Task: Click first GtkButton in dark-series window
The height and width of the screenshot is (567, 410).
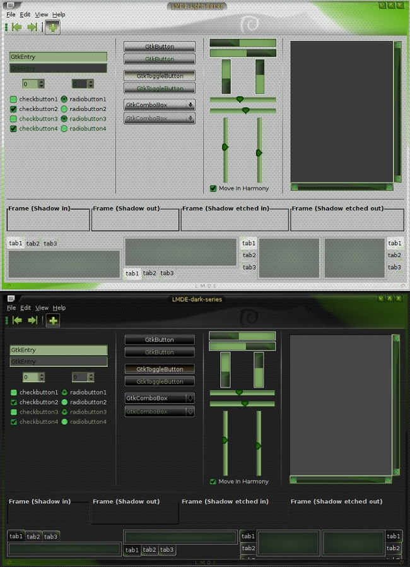Action: [x=160, y=340]
